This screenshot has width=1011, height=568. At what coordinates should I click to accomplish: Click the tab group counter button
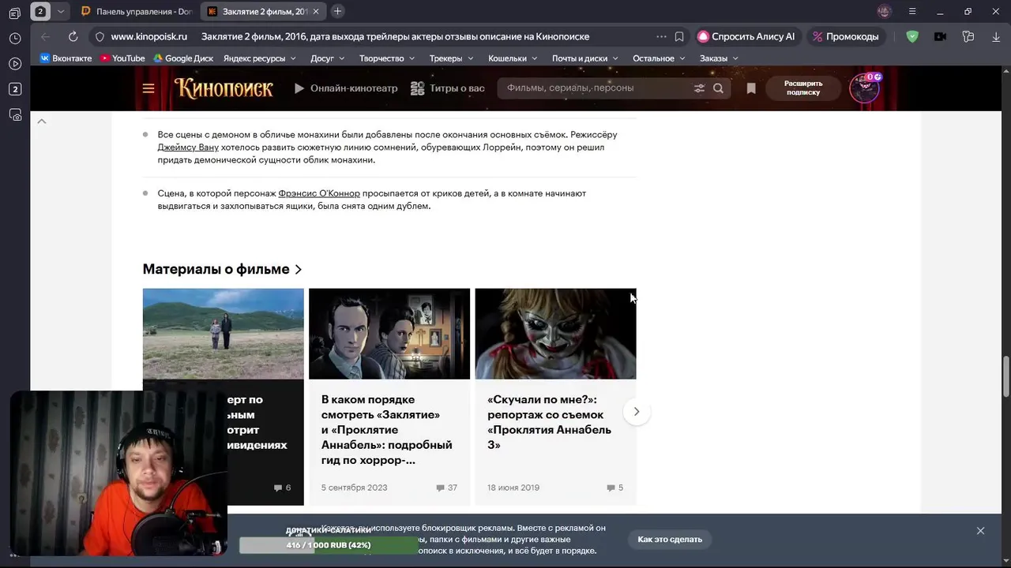pos(40,12)
